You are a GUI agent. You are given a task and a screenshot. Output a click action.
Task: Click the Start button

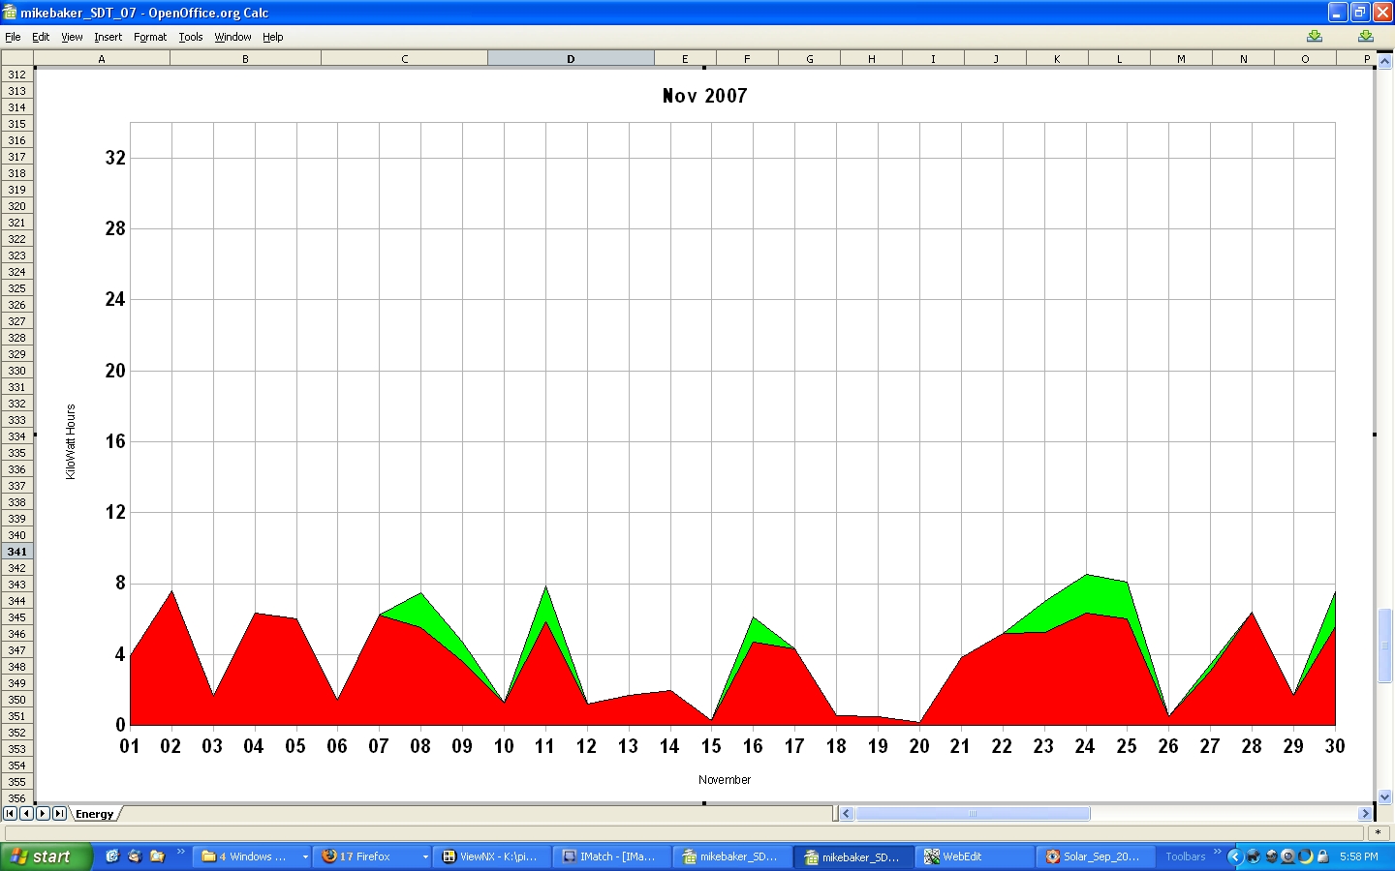click(45, 856)
